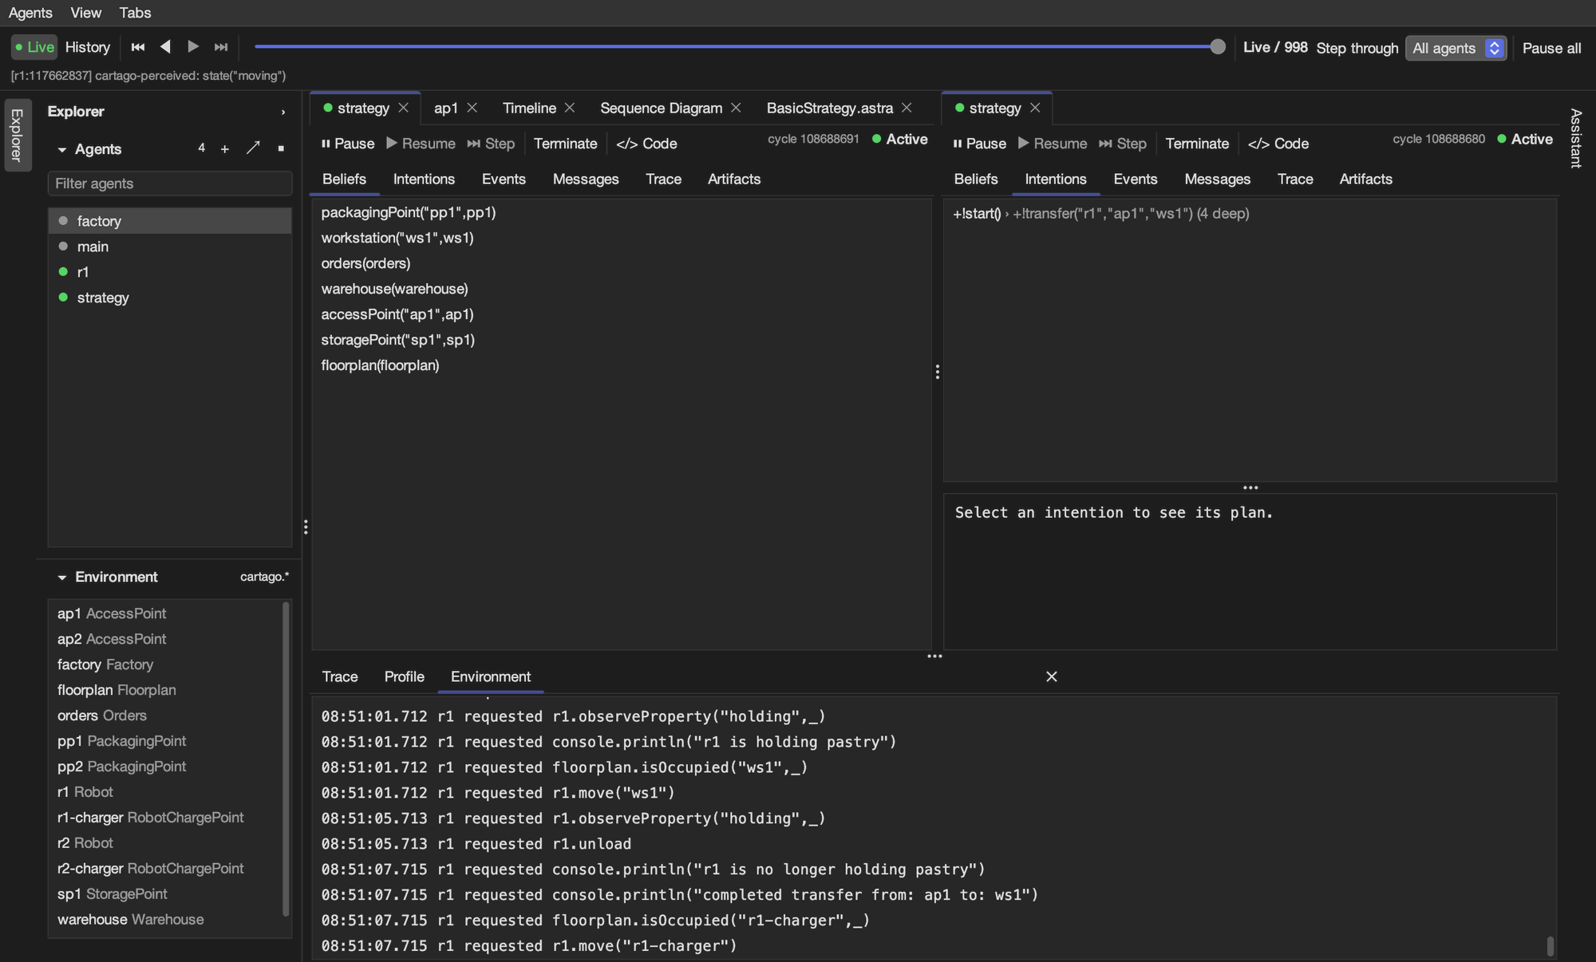Close the BasicStrategy.astra tab
This screenshot has height=962, width=1596.
[907, 108]
